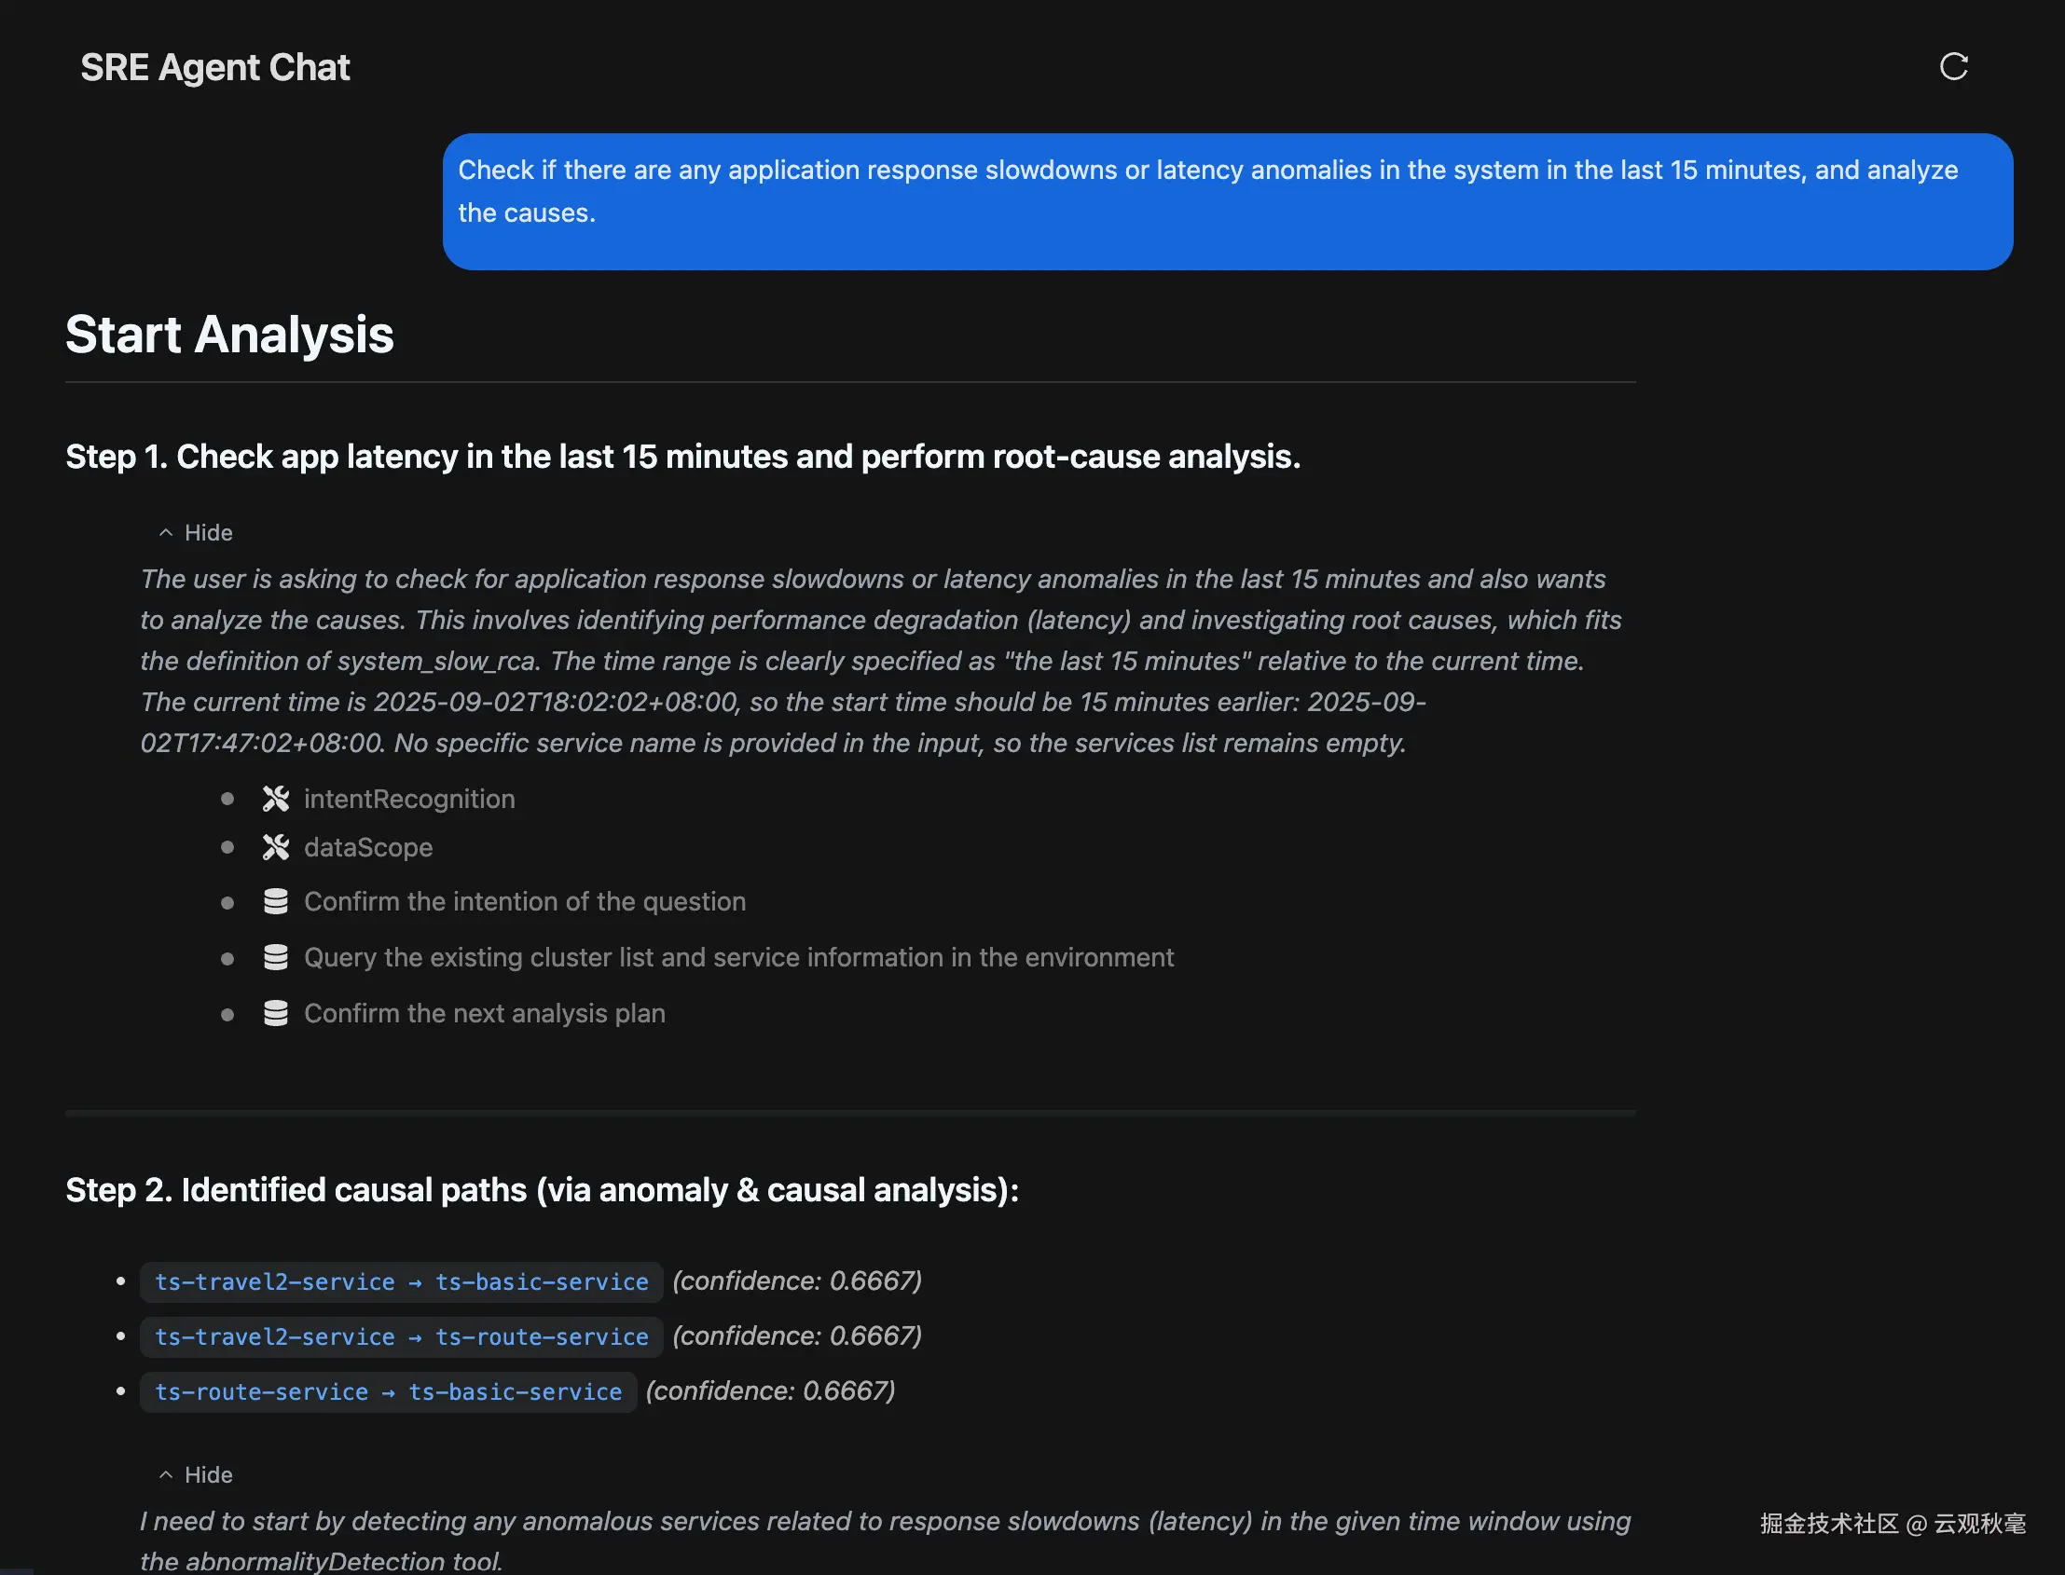
Task: Click database icon beside Confirm next analysis plan
Action: click(x=276, y=1013)
